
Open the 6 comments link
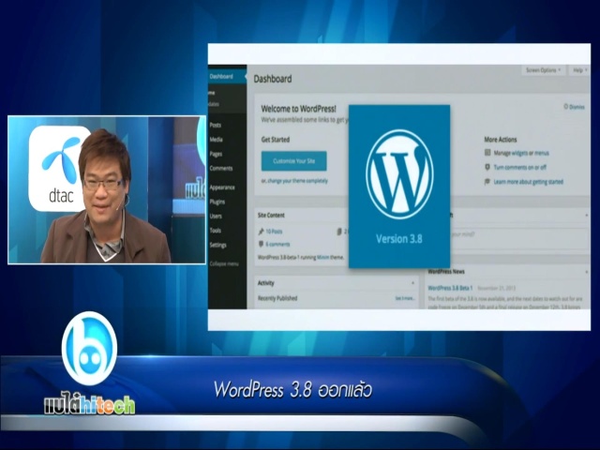[x=277, y=244]
